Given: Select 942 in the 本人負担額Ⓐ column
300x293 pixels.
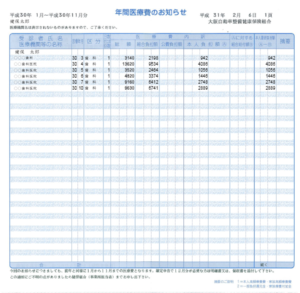Looking at the screenshot, I should (204, 58).
